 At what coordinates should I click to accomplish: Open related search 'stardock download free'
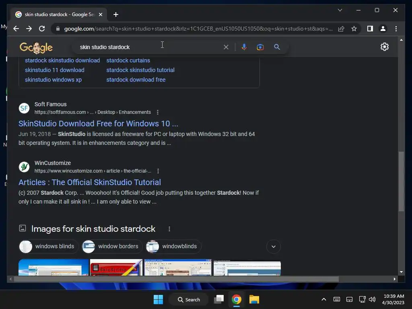[136, 80]
